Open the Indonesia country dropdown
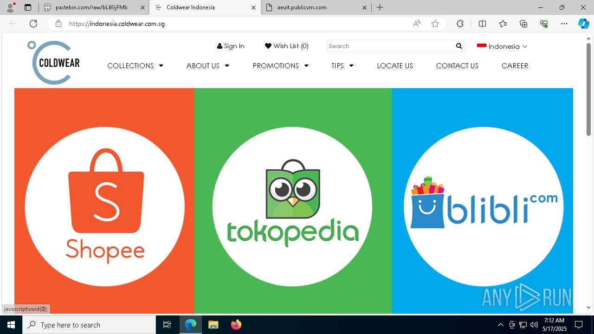Image resolution: width=594 pixels, height=334 pixels. (x=502, y=46)
